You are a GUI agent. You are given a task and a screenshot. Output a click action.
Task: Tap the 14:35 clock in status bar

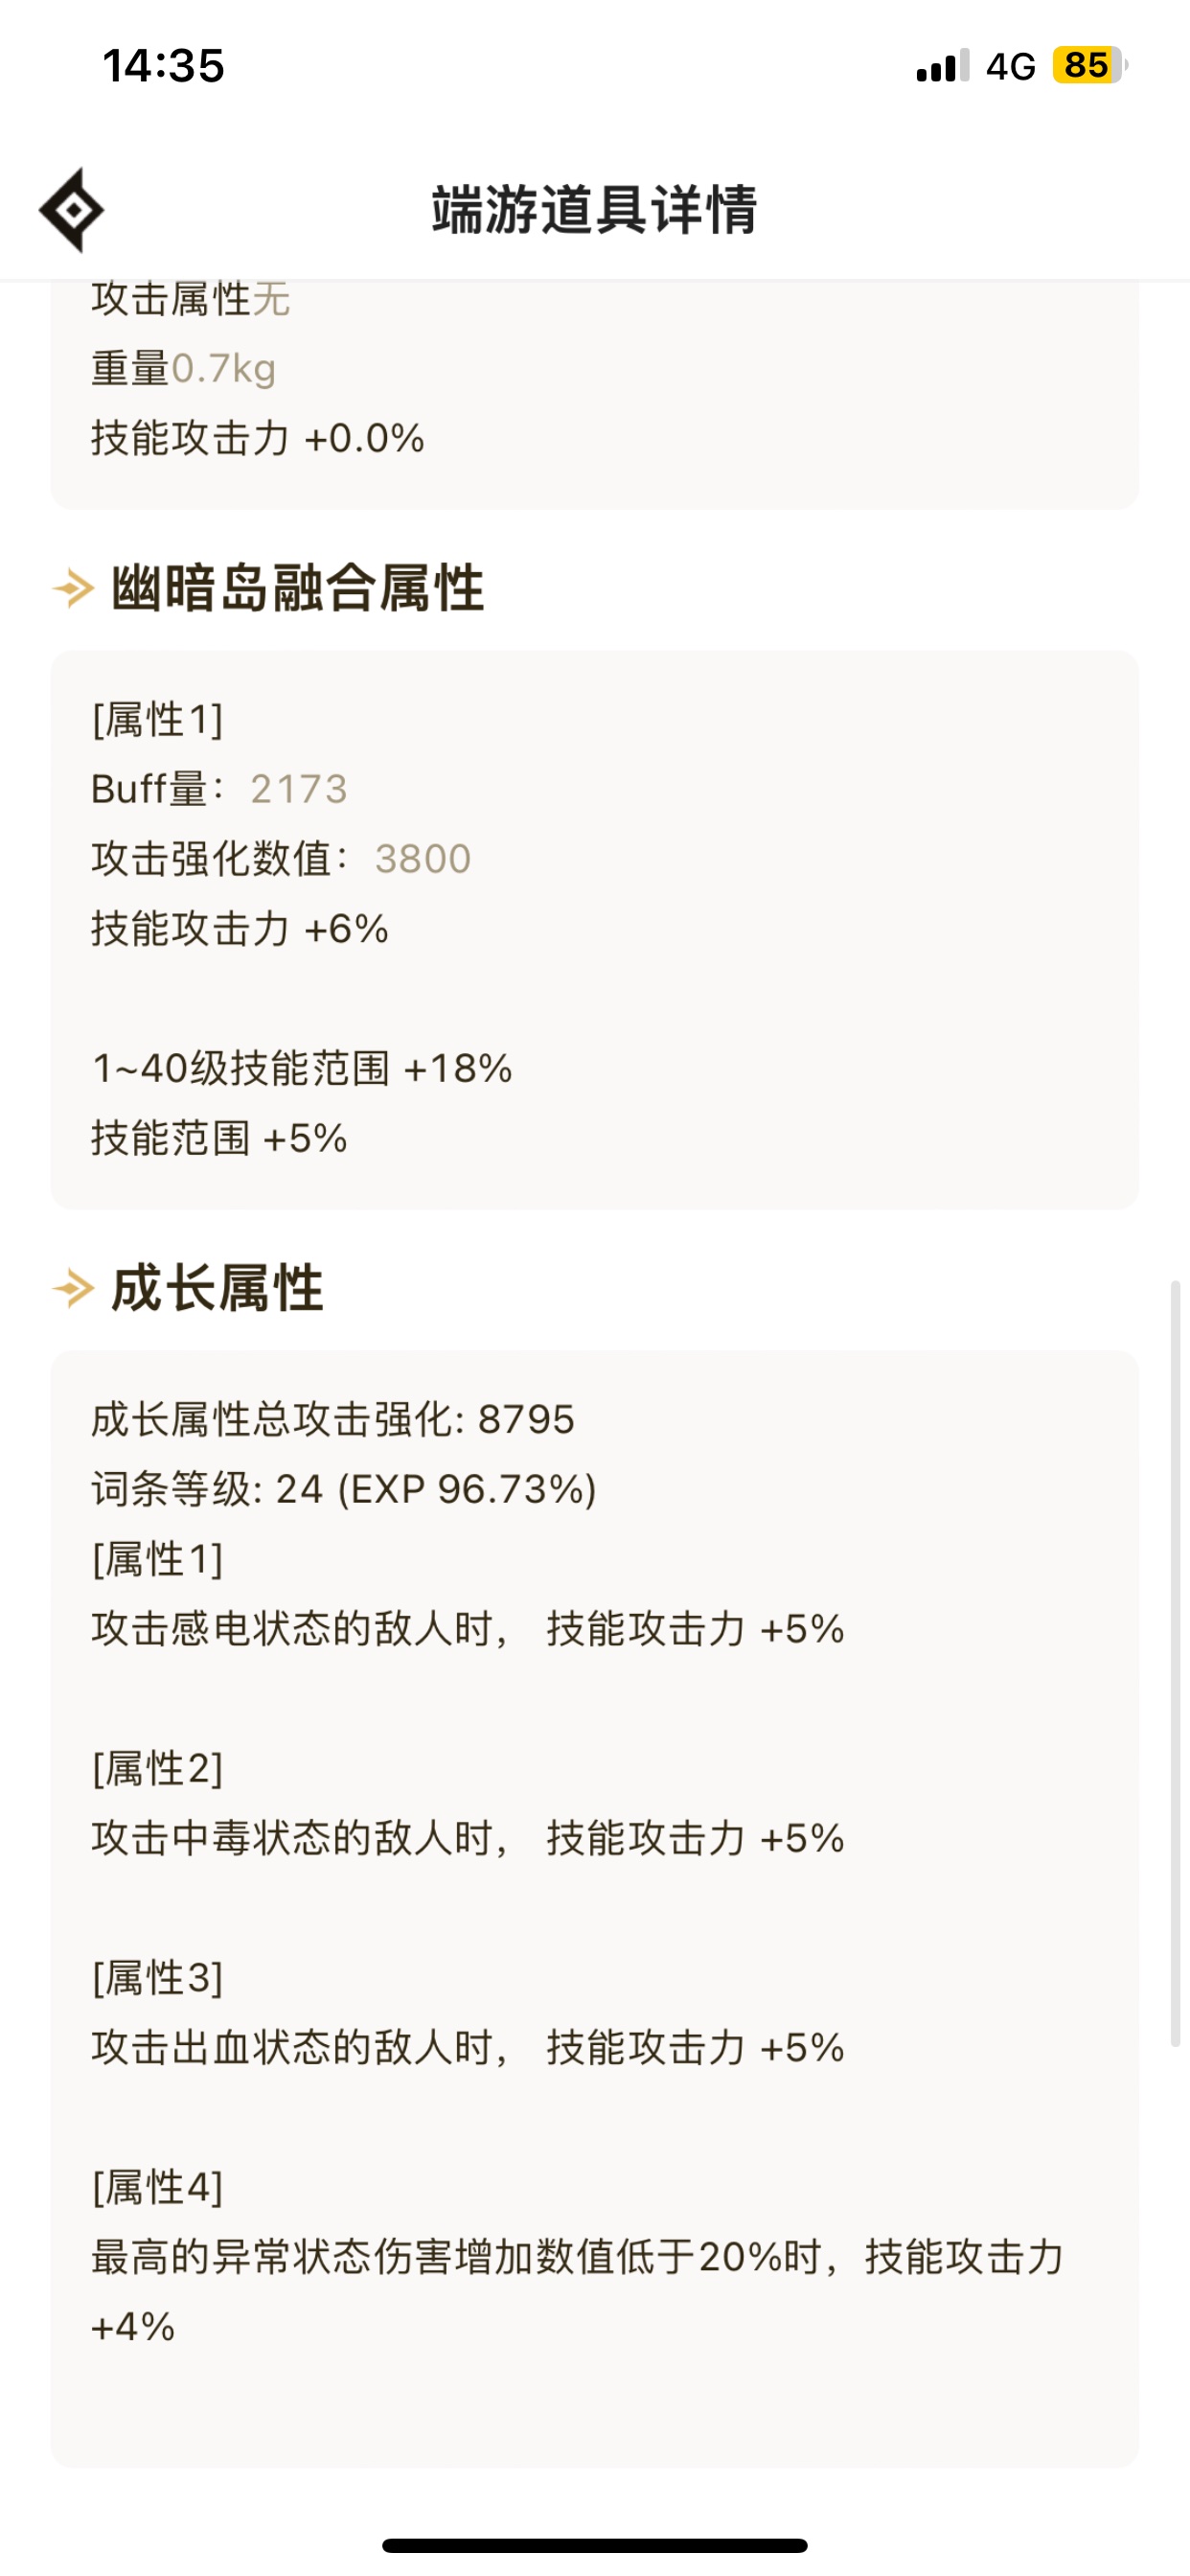pyautogui.click(x=164, y=66)
